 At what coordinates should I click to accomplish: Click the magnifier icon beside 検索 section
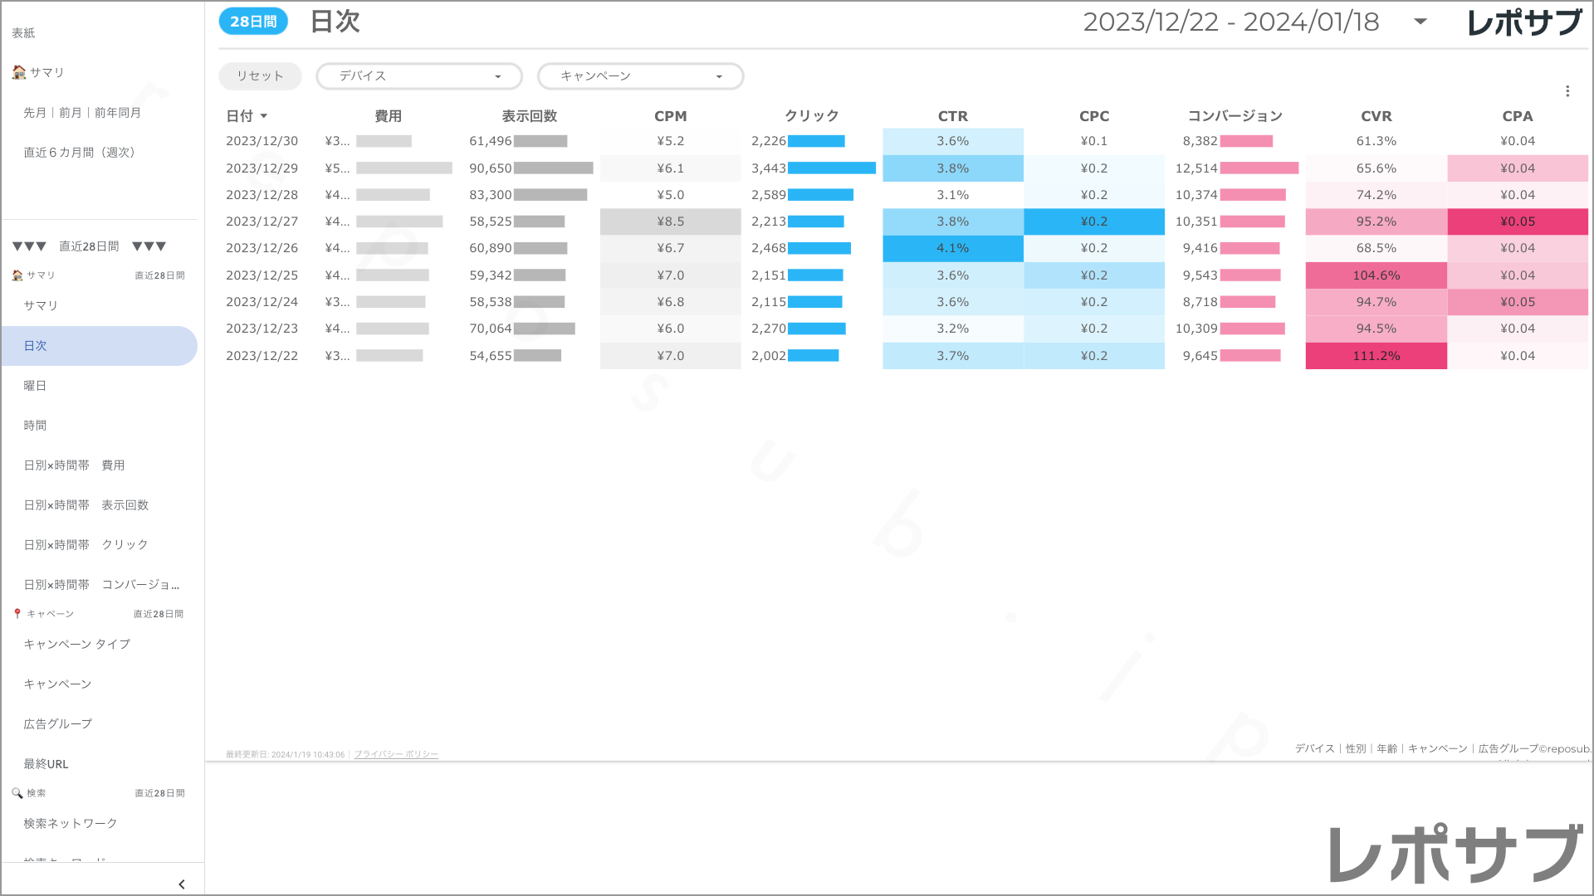pos(17,793)
